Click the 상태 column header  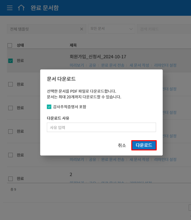(20, 45)
